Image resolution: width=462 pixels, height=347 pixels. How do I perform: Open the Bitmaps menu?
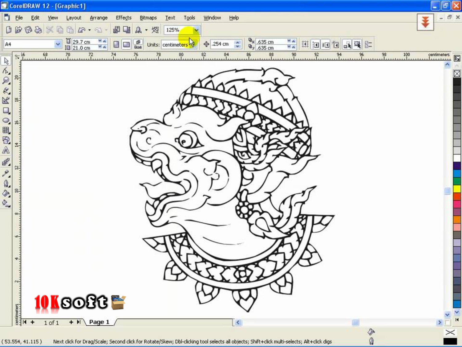148,18
